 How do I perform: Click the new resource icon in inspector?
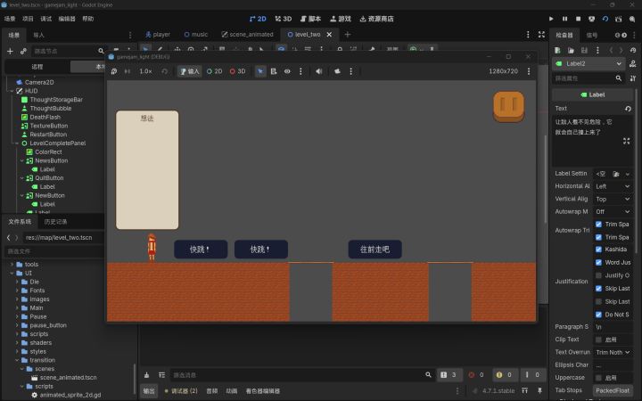(x=557, y=50)
